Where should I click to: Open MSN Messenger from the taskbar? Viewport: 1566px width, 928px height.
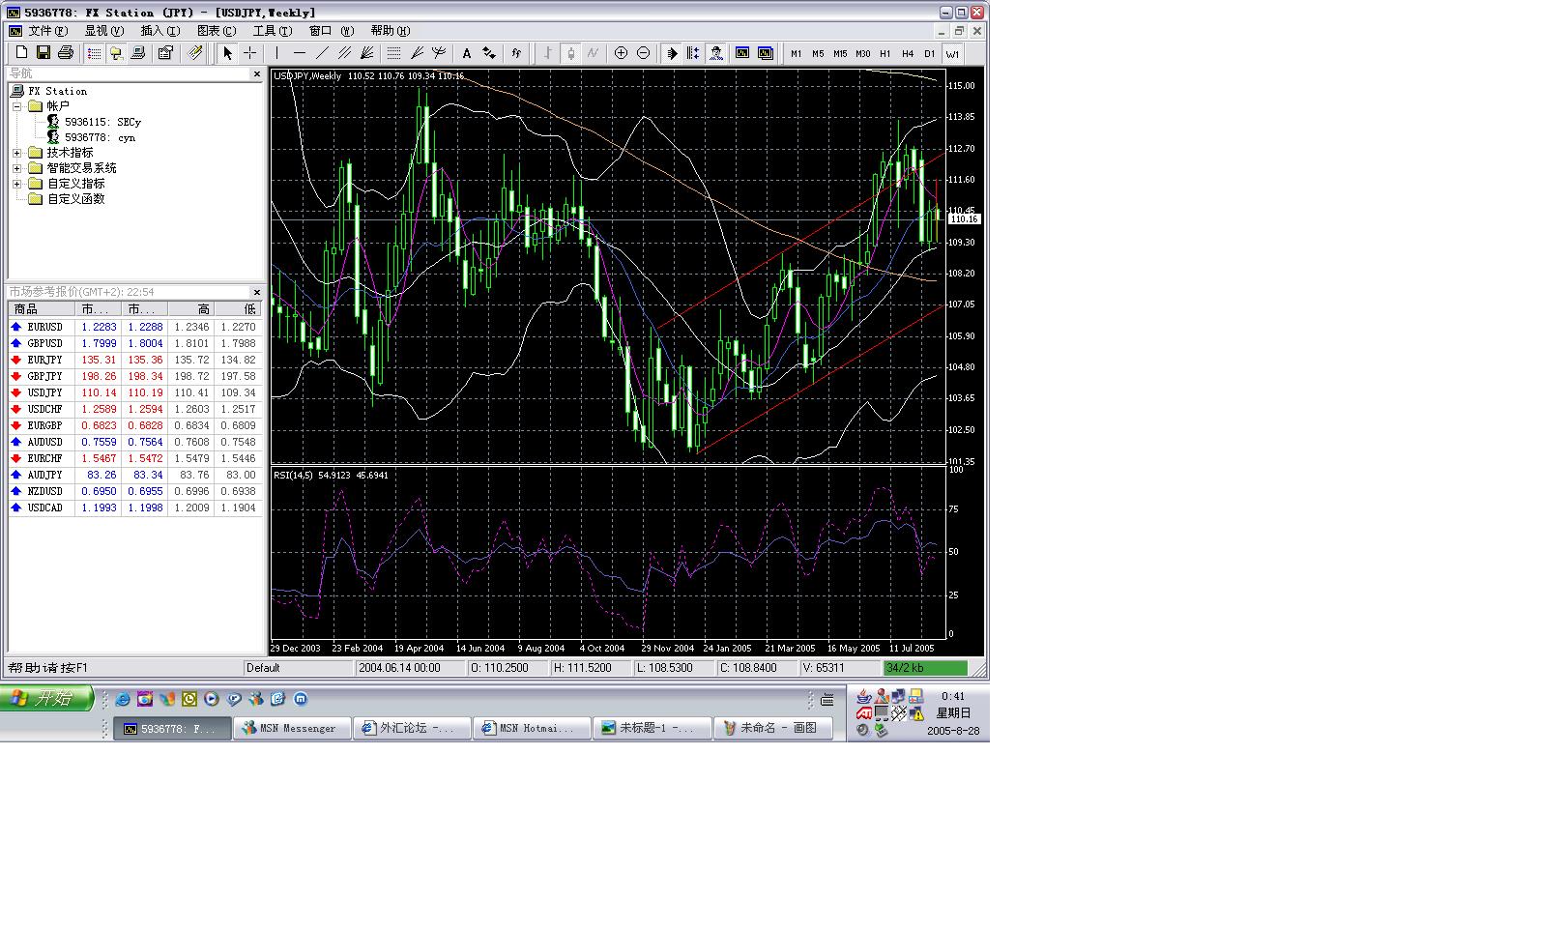click(x=291, y=728)
